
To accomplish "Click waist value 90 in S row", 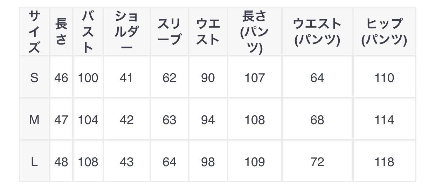I will (x=208, y=77).
